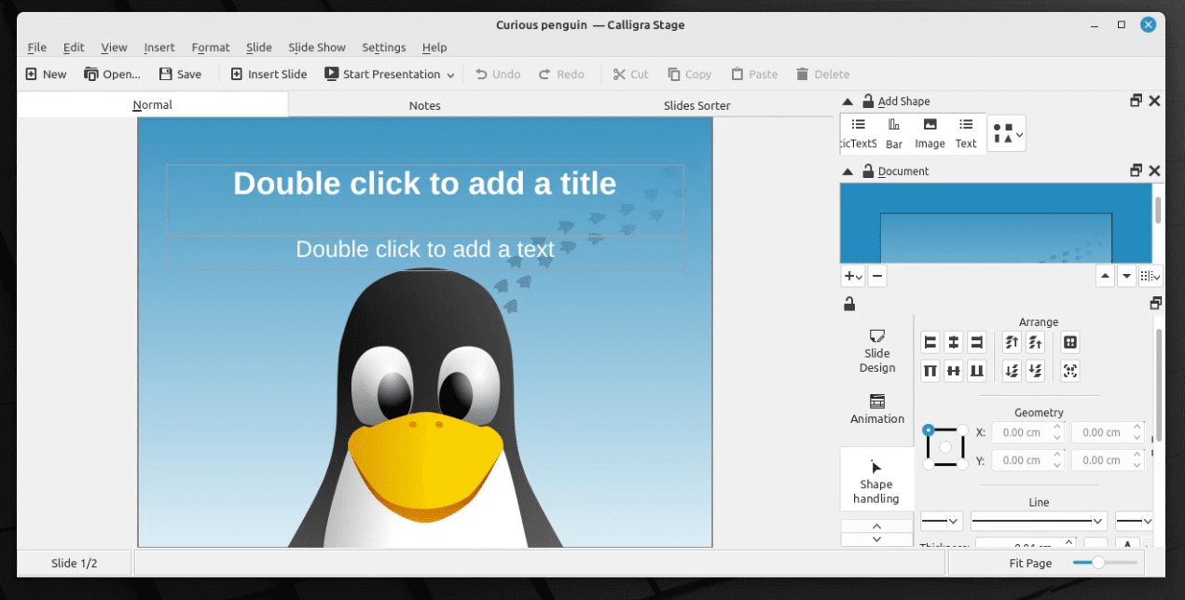Click the New document toolbar icon
The height and width of the screenshot is (600, 1185).
[32, 75]
